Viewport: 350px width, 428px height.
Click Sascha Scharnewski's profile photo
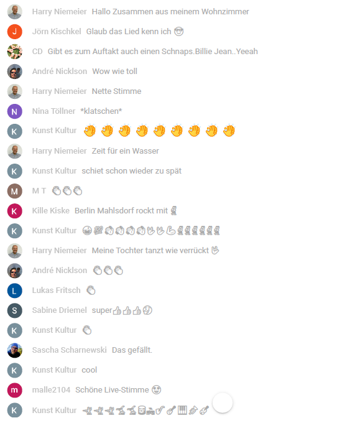14,350
